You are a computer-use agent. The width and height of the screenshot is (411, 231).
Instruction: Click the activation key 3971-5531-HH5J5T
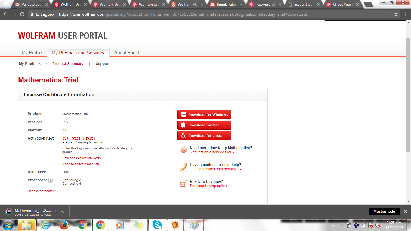[79, 138]
